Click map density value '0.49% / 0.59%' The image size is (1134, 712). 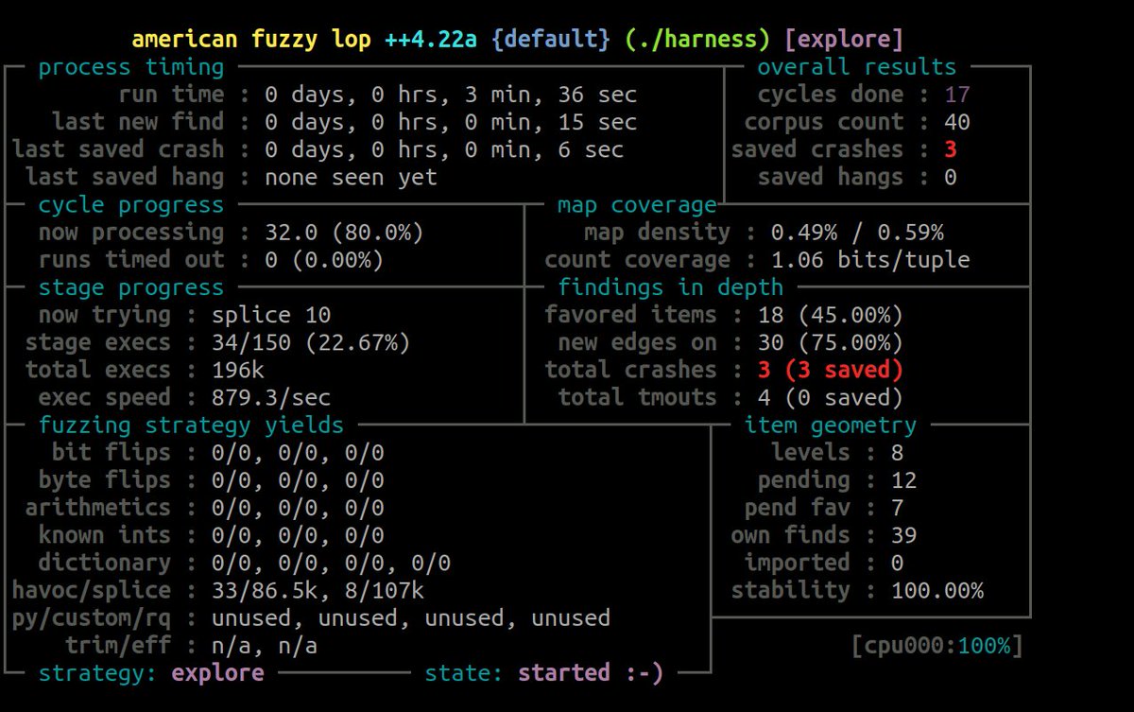(x=857, y=233)
